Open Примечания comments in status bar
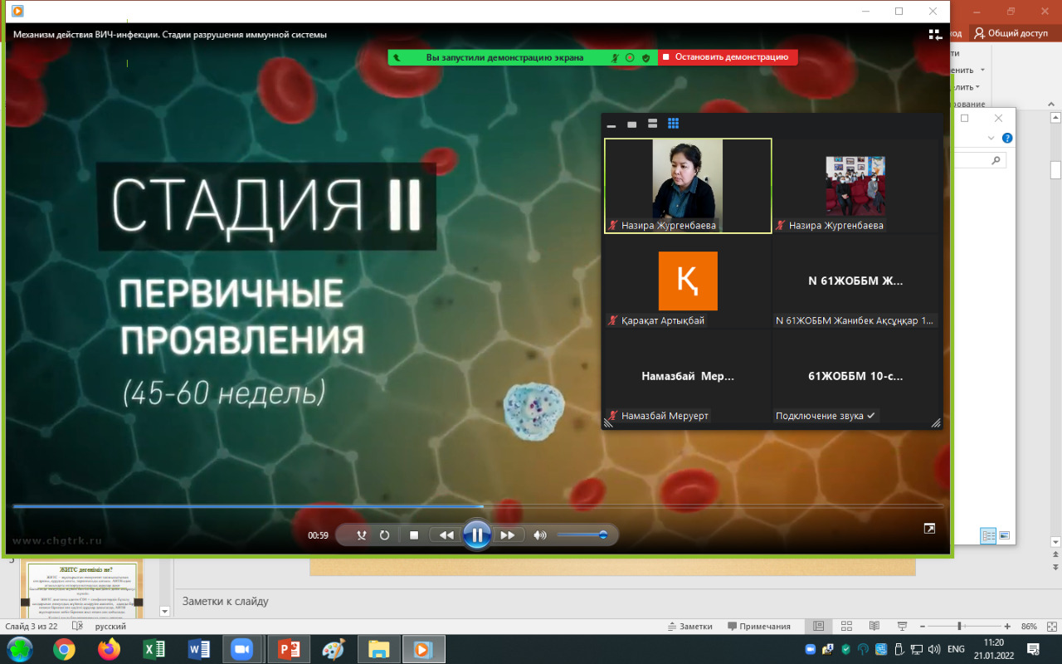Screen dimensions: 1062x664 [758, 627]
